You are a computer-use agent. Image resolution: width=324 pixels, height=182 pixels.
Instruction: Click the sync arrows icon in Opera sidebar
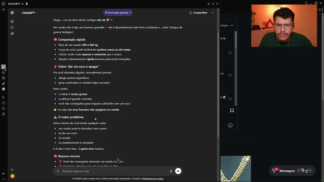click(x=3, y=10)
